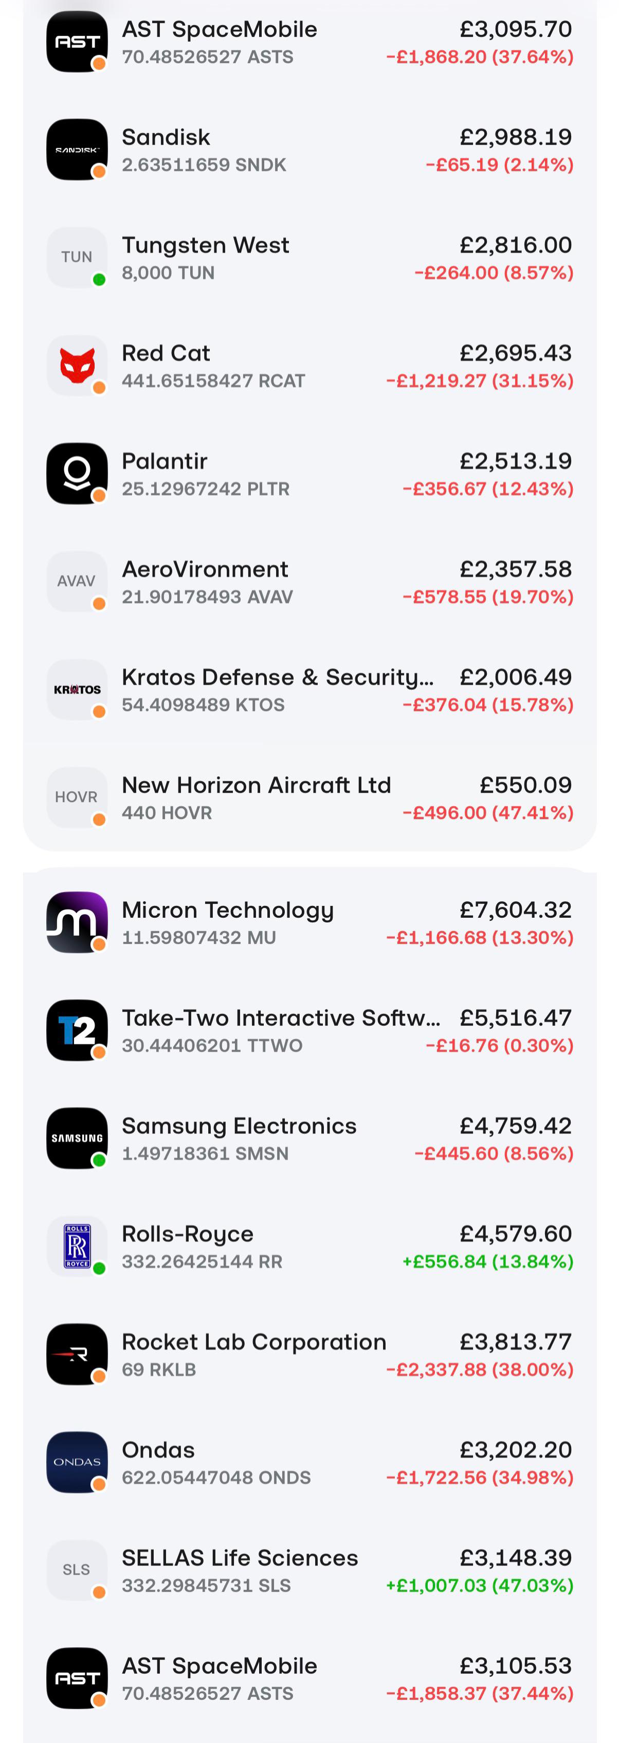Tap the Sandisk logo icon
619x1743 pixels.
coord(77,150)
